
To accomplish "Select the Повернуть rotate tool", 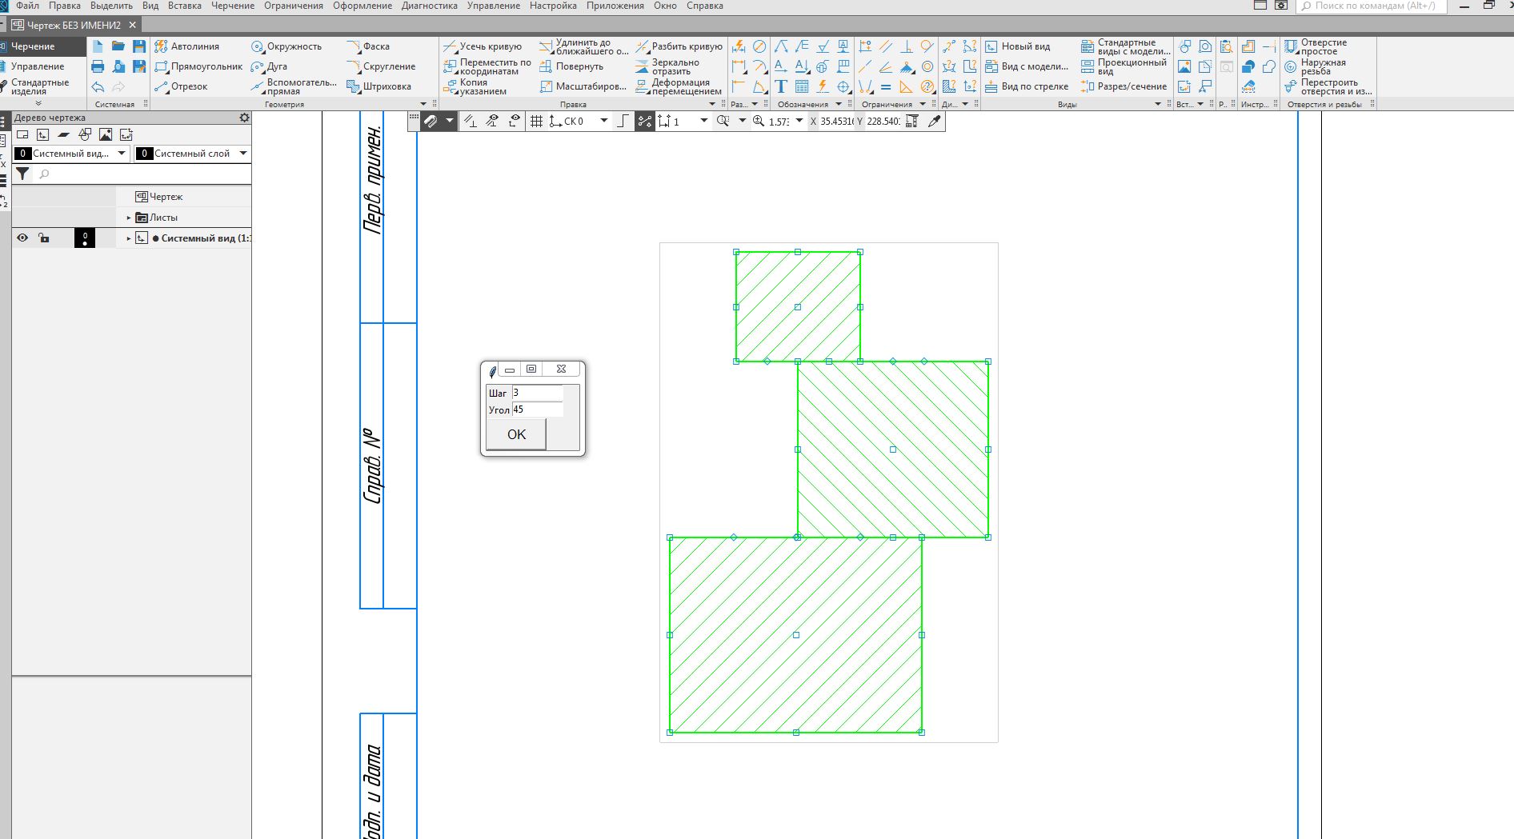I will [571, 66].
